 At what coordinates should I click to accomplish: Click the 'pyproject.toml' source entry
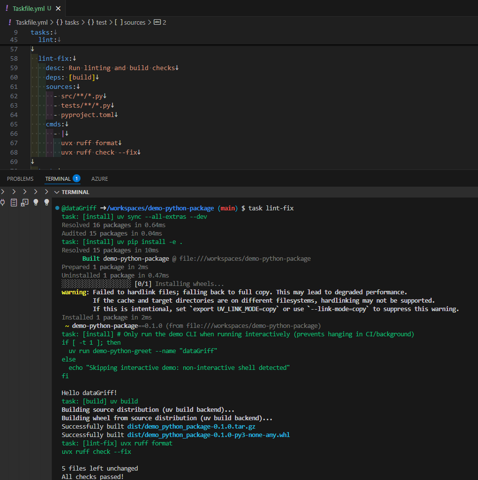87,115
